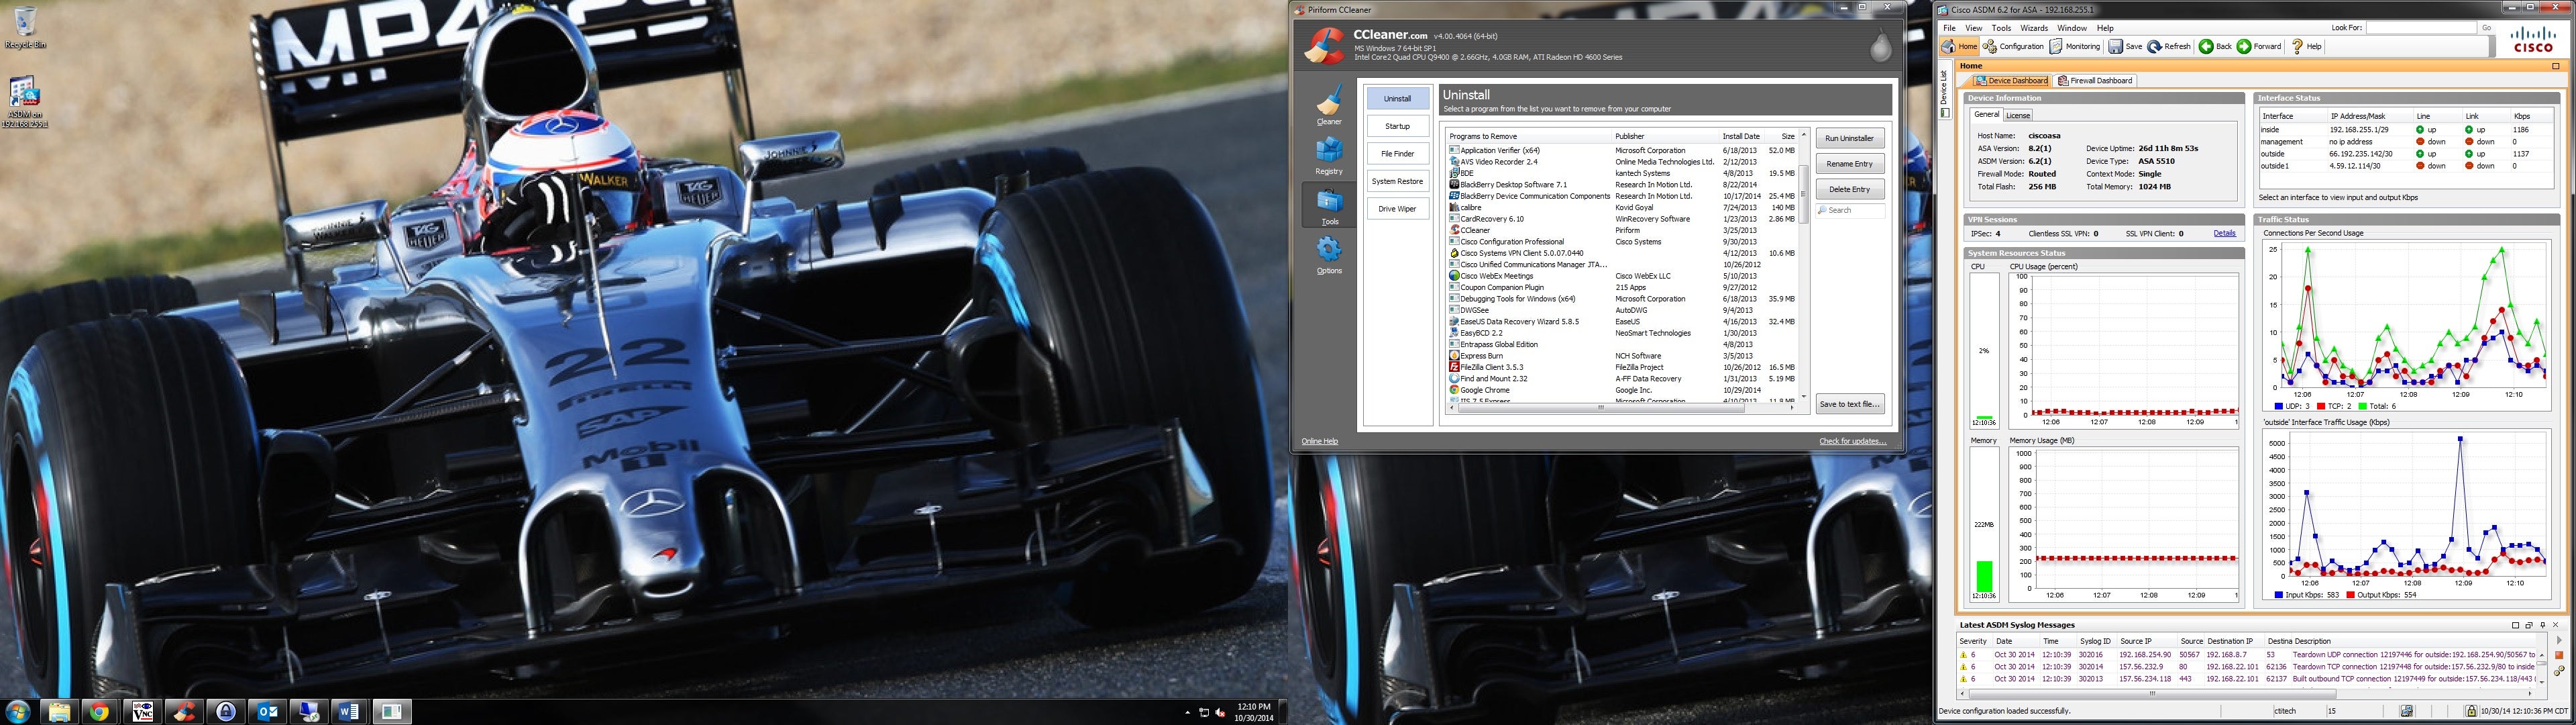2576x725 pixels.
Task: Open the ASDM Tools menu
Action: click(x=2001, y=28)
